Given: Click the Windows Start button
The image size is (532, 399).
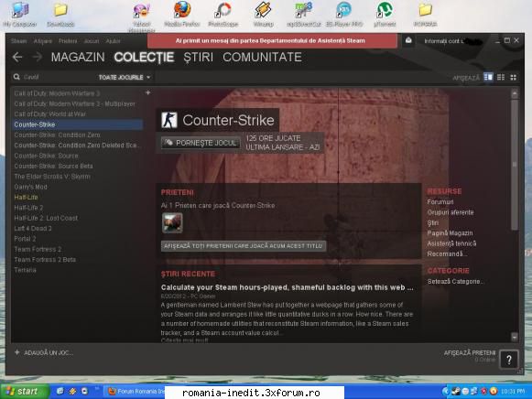Looking at the screenshot, I should [x=24, y=392].
